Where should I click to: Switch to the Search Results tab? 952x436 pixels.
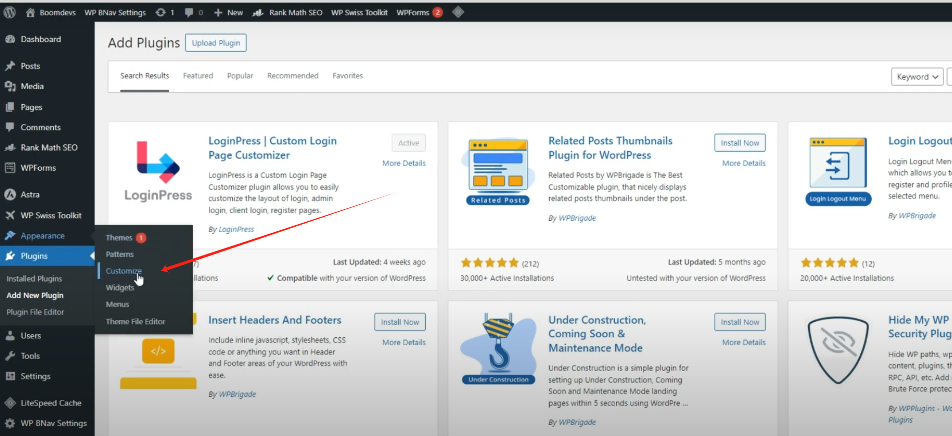click(x=144, y=76)
